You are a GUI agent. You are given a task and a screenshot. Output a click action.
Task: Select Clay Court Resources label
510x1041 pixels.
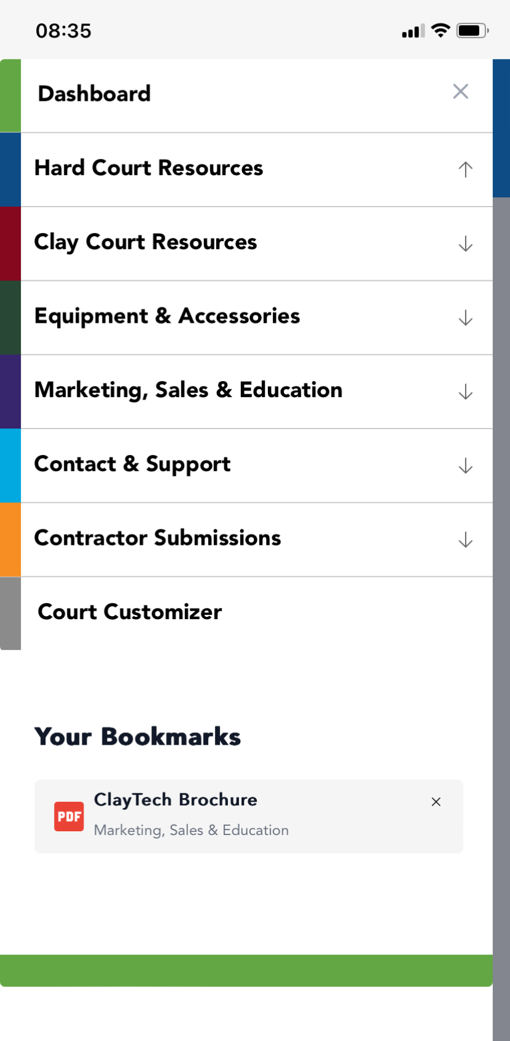[x=146, y=242]
